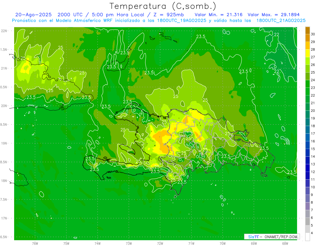Click the "70W" longitude axis label

tap(223, 243)
